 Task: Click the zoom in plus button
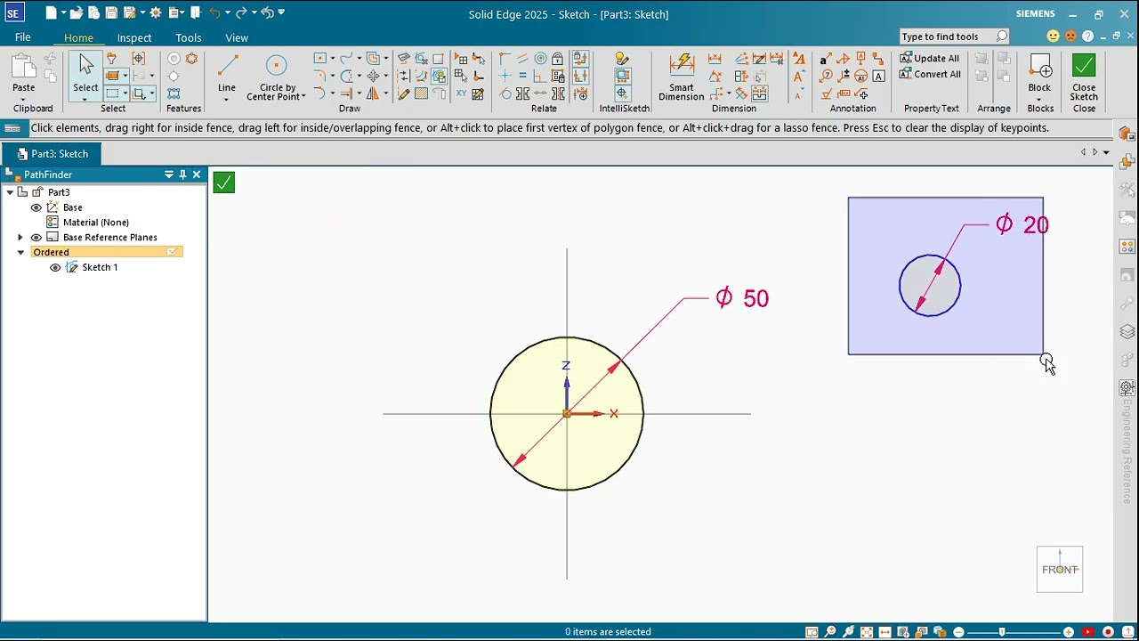click(x=1069, y=632)
